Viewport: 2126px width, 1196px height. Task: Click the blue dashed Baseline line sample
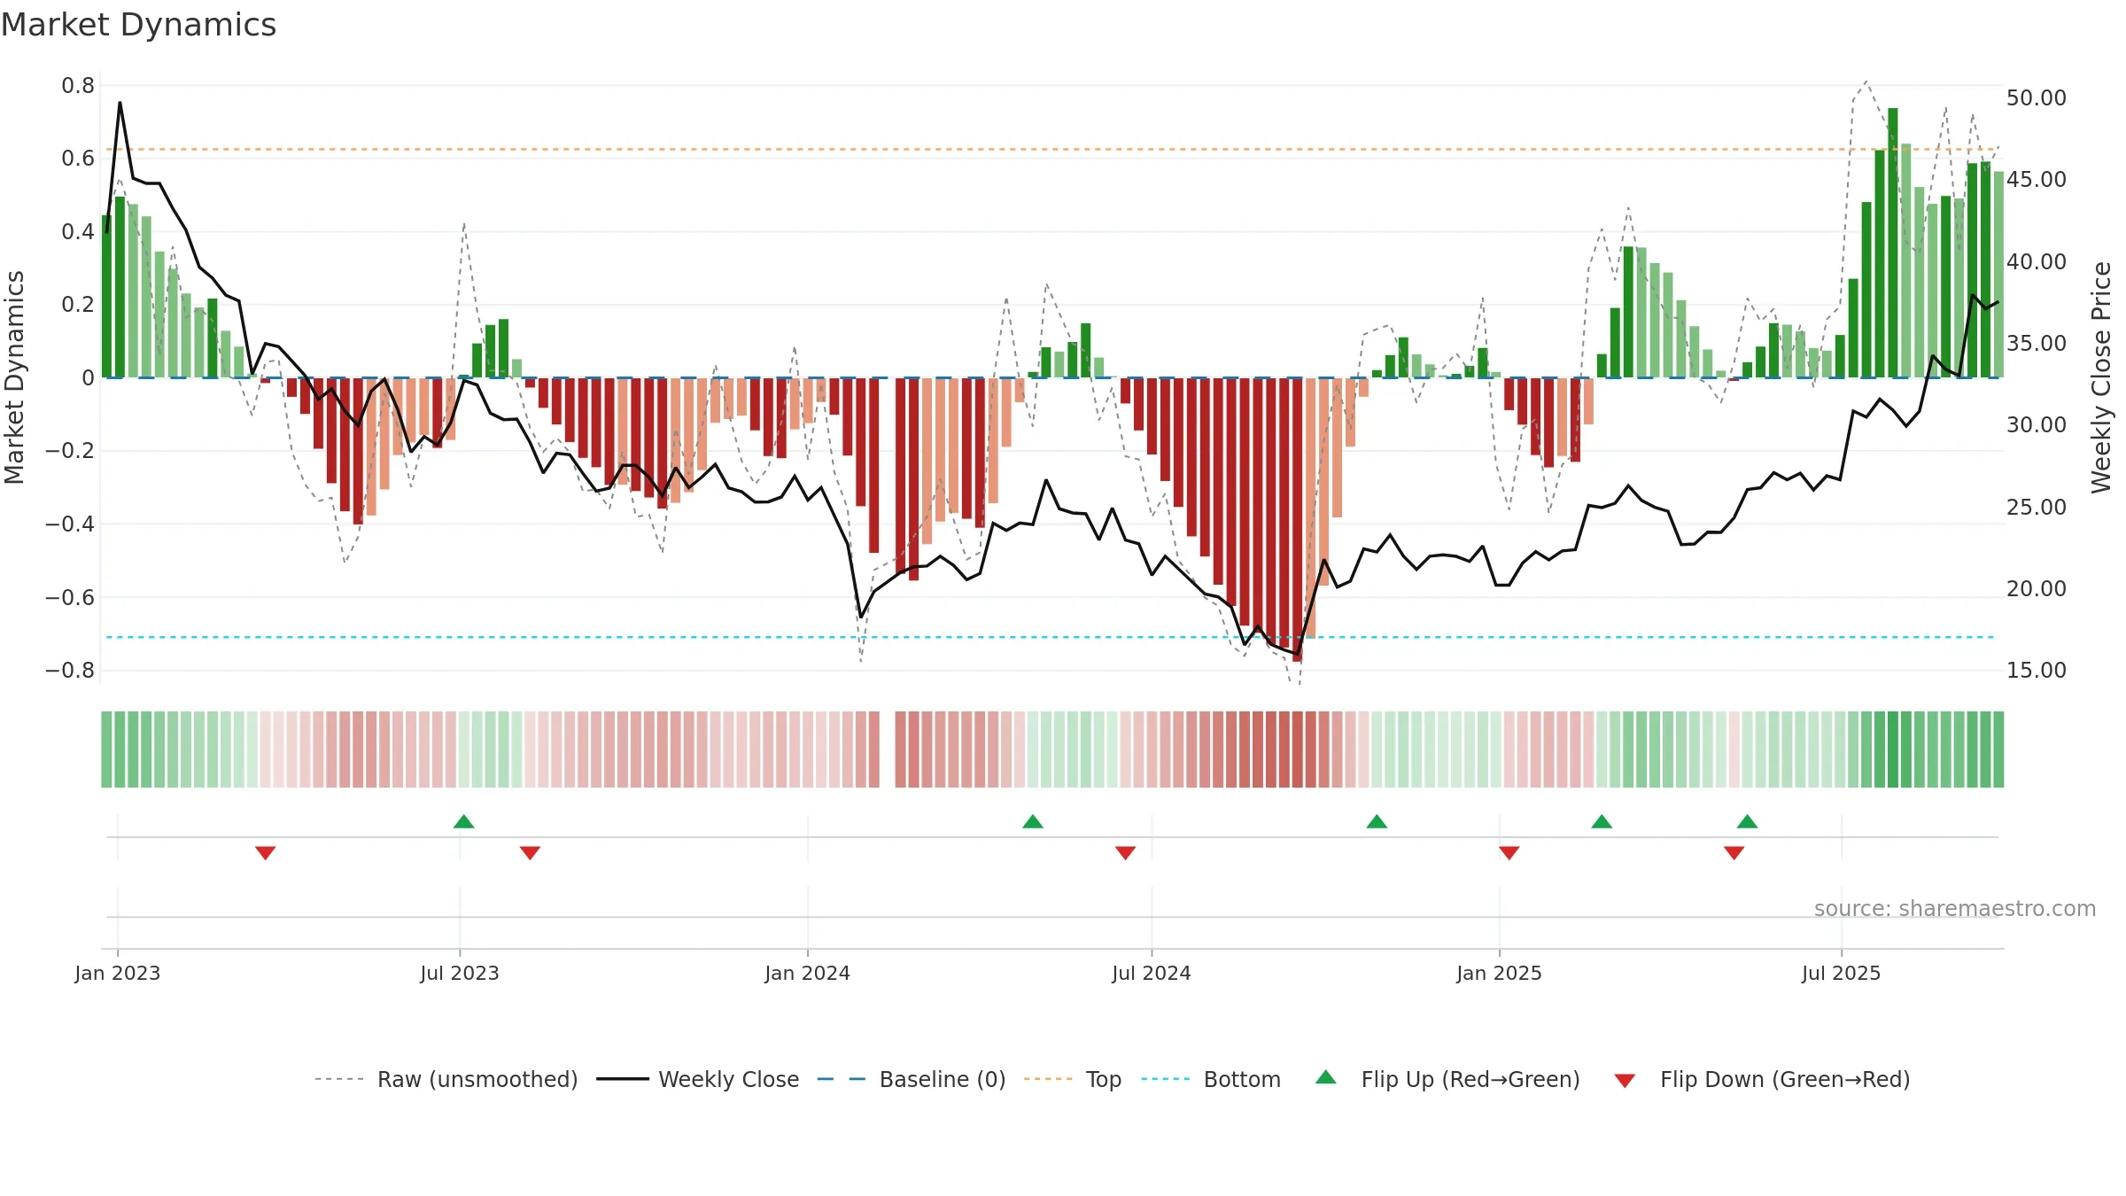[x=842, y=1079]
